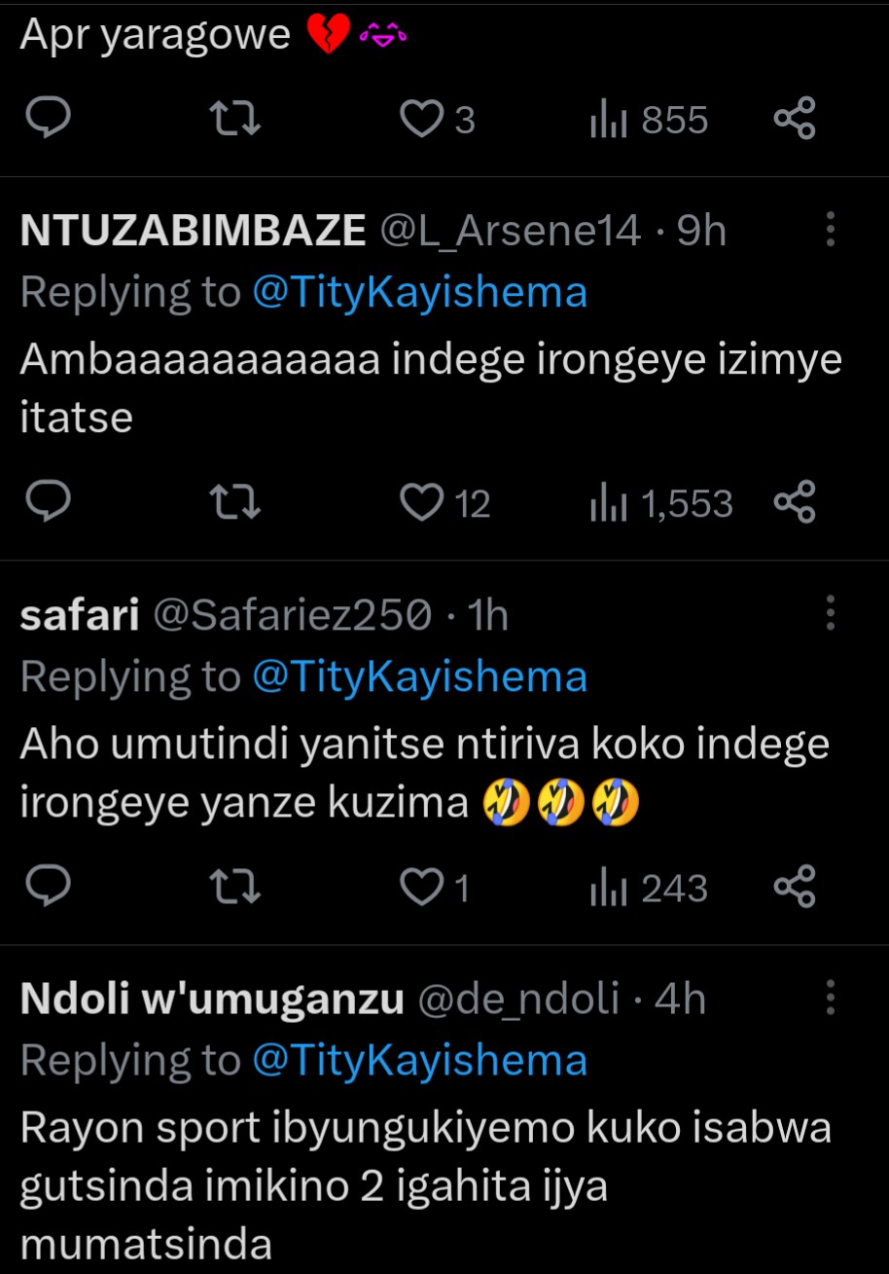View analytics showing 855 views
Image resolution: width=889 pixels, height=1274 pixels.
649,120
